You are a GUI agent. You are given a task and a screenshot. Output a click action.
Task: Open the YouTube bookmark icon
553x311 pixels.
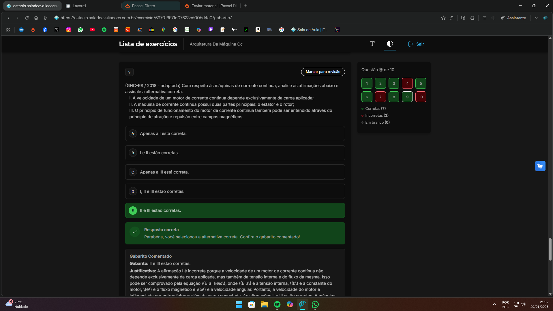pyautogui.click(x=92, y=30)
